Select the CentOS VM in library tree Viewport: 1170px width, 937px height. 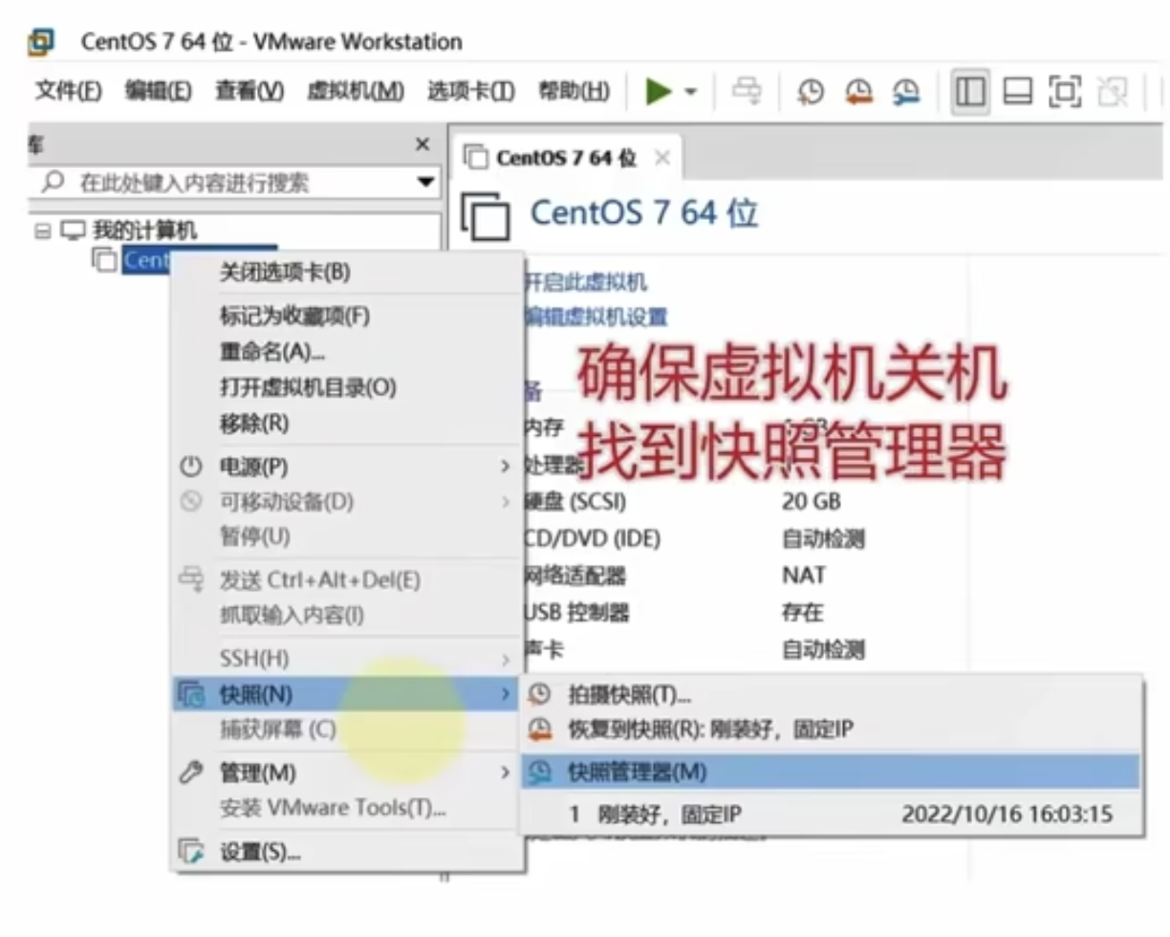146,260
